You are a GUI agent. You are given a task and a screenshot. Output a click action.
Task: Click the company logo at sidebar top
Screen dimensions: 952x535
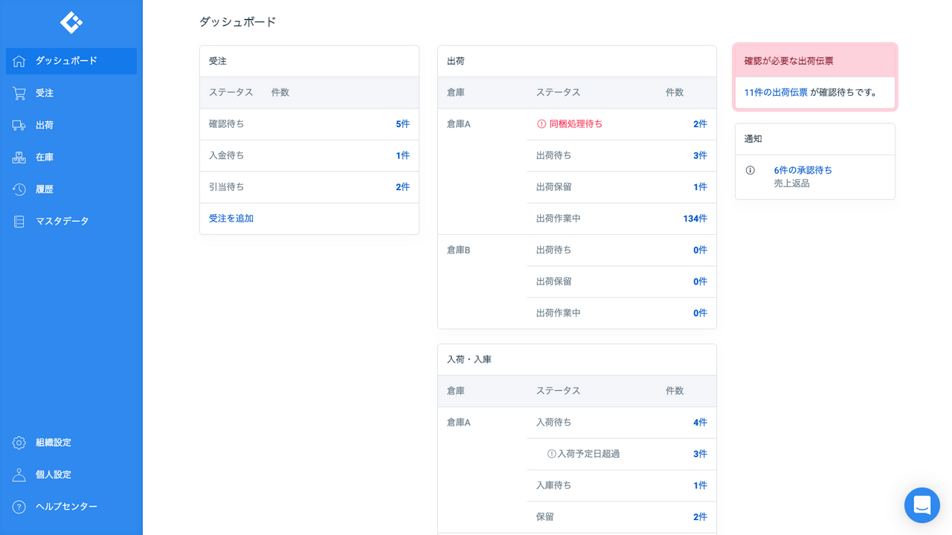coord(71,22)
